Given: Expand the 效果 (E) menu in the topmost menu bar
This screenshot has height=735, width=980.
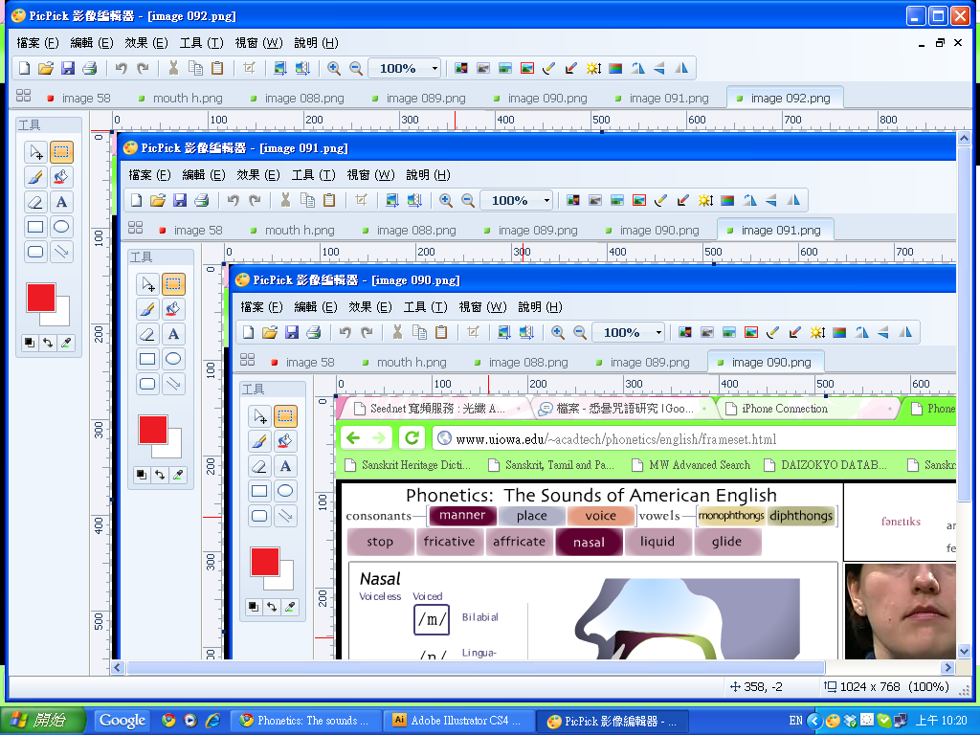Looking at the screenshot, I should (146, 43).
